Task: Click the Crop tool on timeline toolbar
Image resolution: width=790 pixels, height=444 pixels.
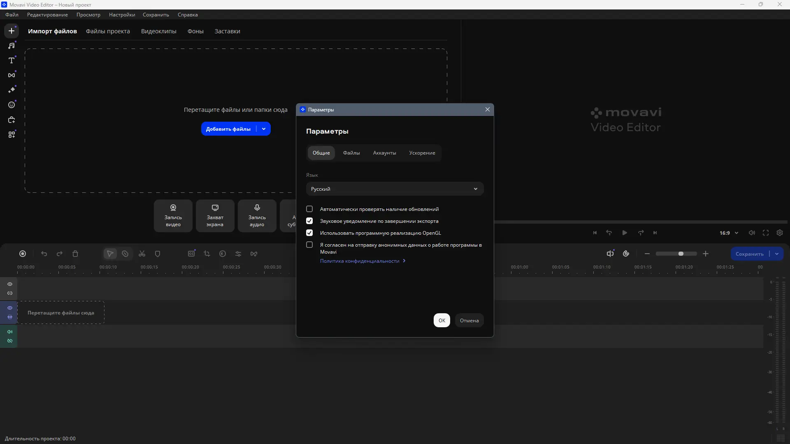Action: [x=207, y=254]
